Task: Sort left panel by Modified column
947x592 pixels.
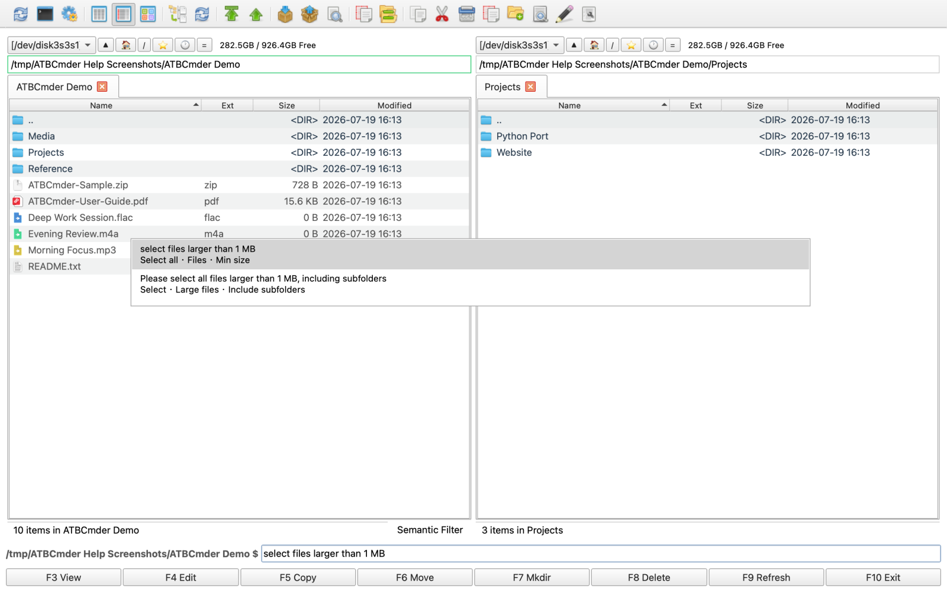Action: pos(394,105)
